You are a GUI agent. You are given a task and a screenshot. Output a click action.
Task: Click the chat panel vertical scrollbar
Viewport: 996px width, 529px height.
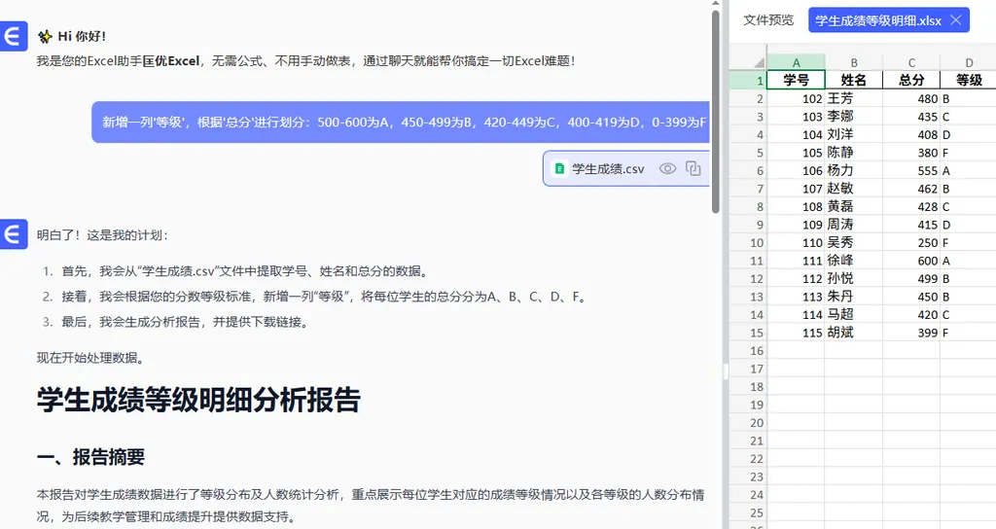(x=716, y=107)
